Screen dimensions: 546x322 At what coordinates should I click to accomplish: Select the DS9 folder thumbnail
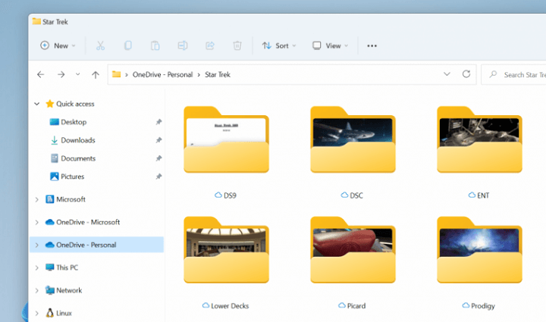(x=226, y=139)
